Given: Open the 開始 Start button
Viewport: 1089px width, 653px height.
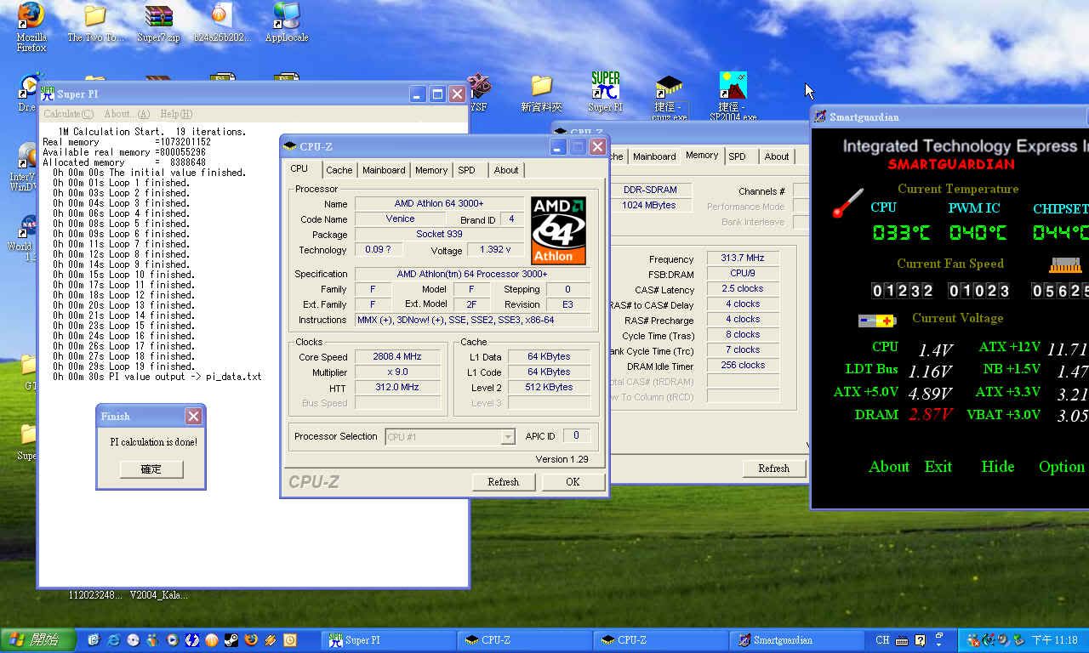Looking at the screenshot, I should coord(37,639).
